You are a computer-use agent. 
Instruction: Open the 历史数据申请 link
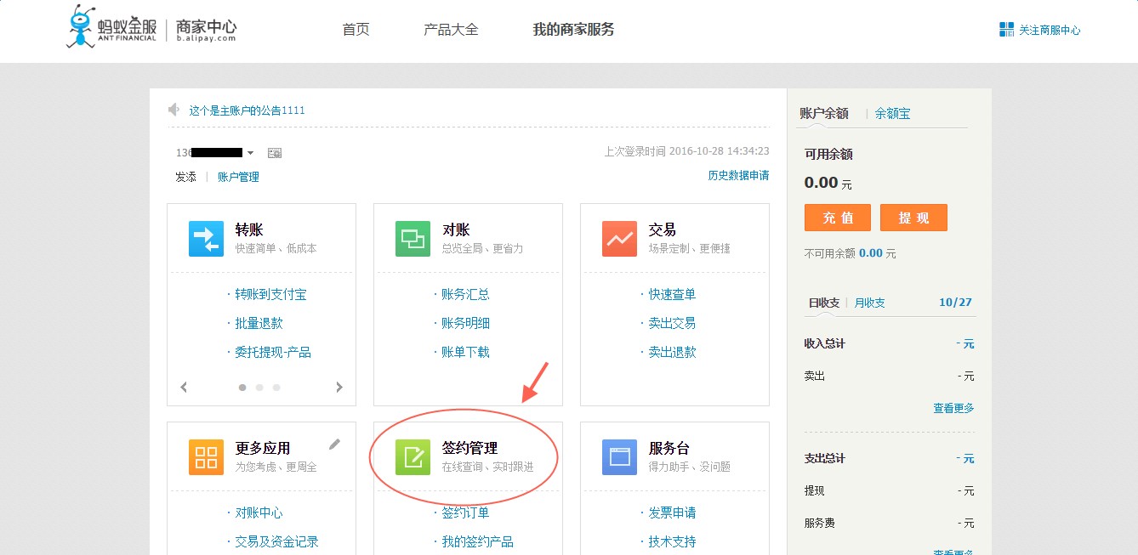(x=738, y=176)
